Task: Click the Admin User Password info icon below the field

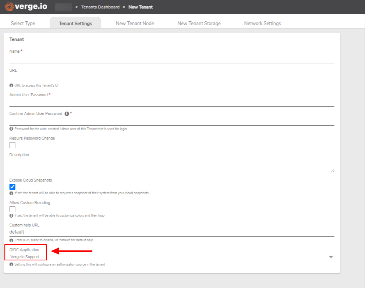Action: 11,129
